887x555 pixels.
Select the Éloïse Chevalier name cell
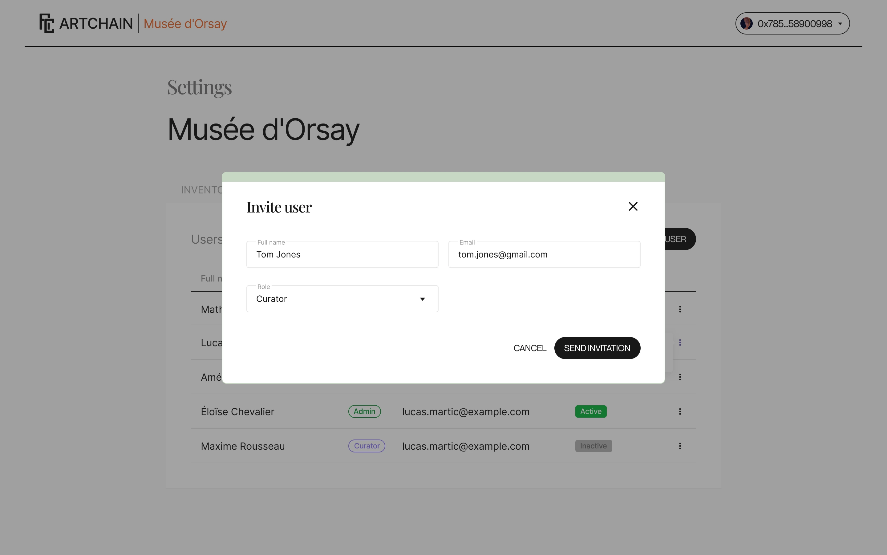pos(237,411)
